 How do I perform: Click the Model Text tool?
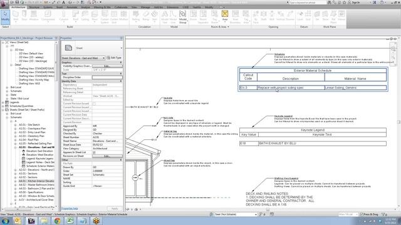[165, 17]
